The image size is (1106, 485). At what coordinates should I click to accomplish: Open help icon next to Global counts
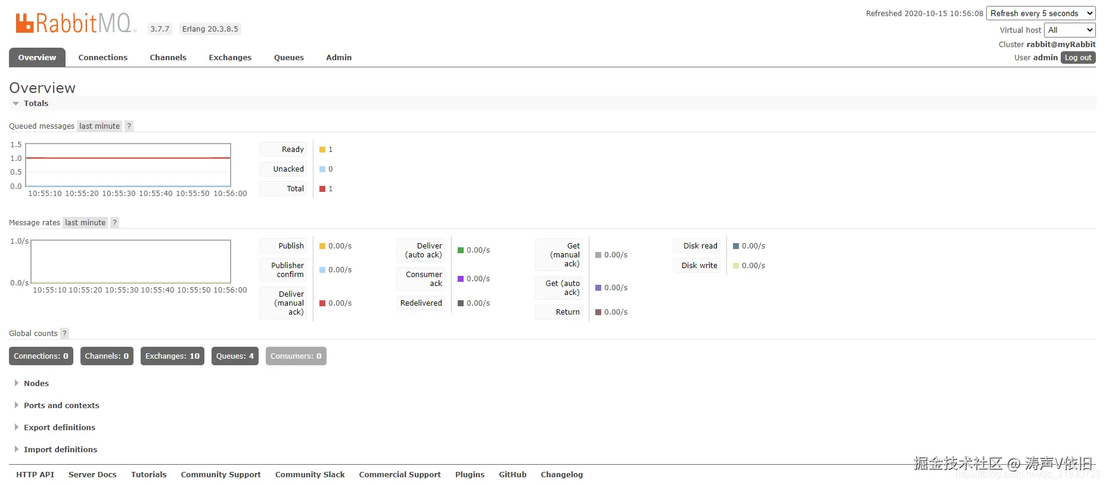(x=64, y=333)
